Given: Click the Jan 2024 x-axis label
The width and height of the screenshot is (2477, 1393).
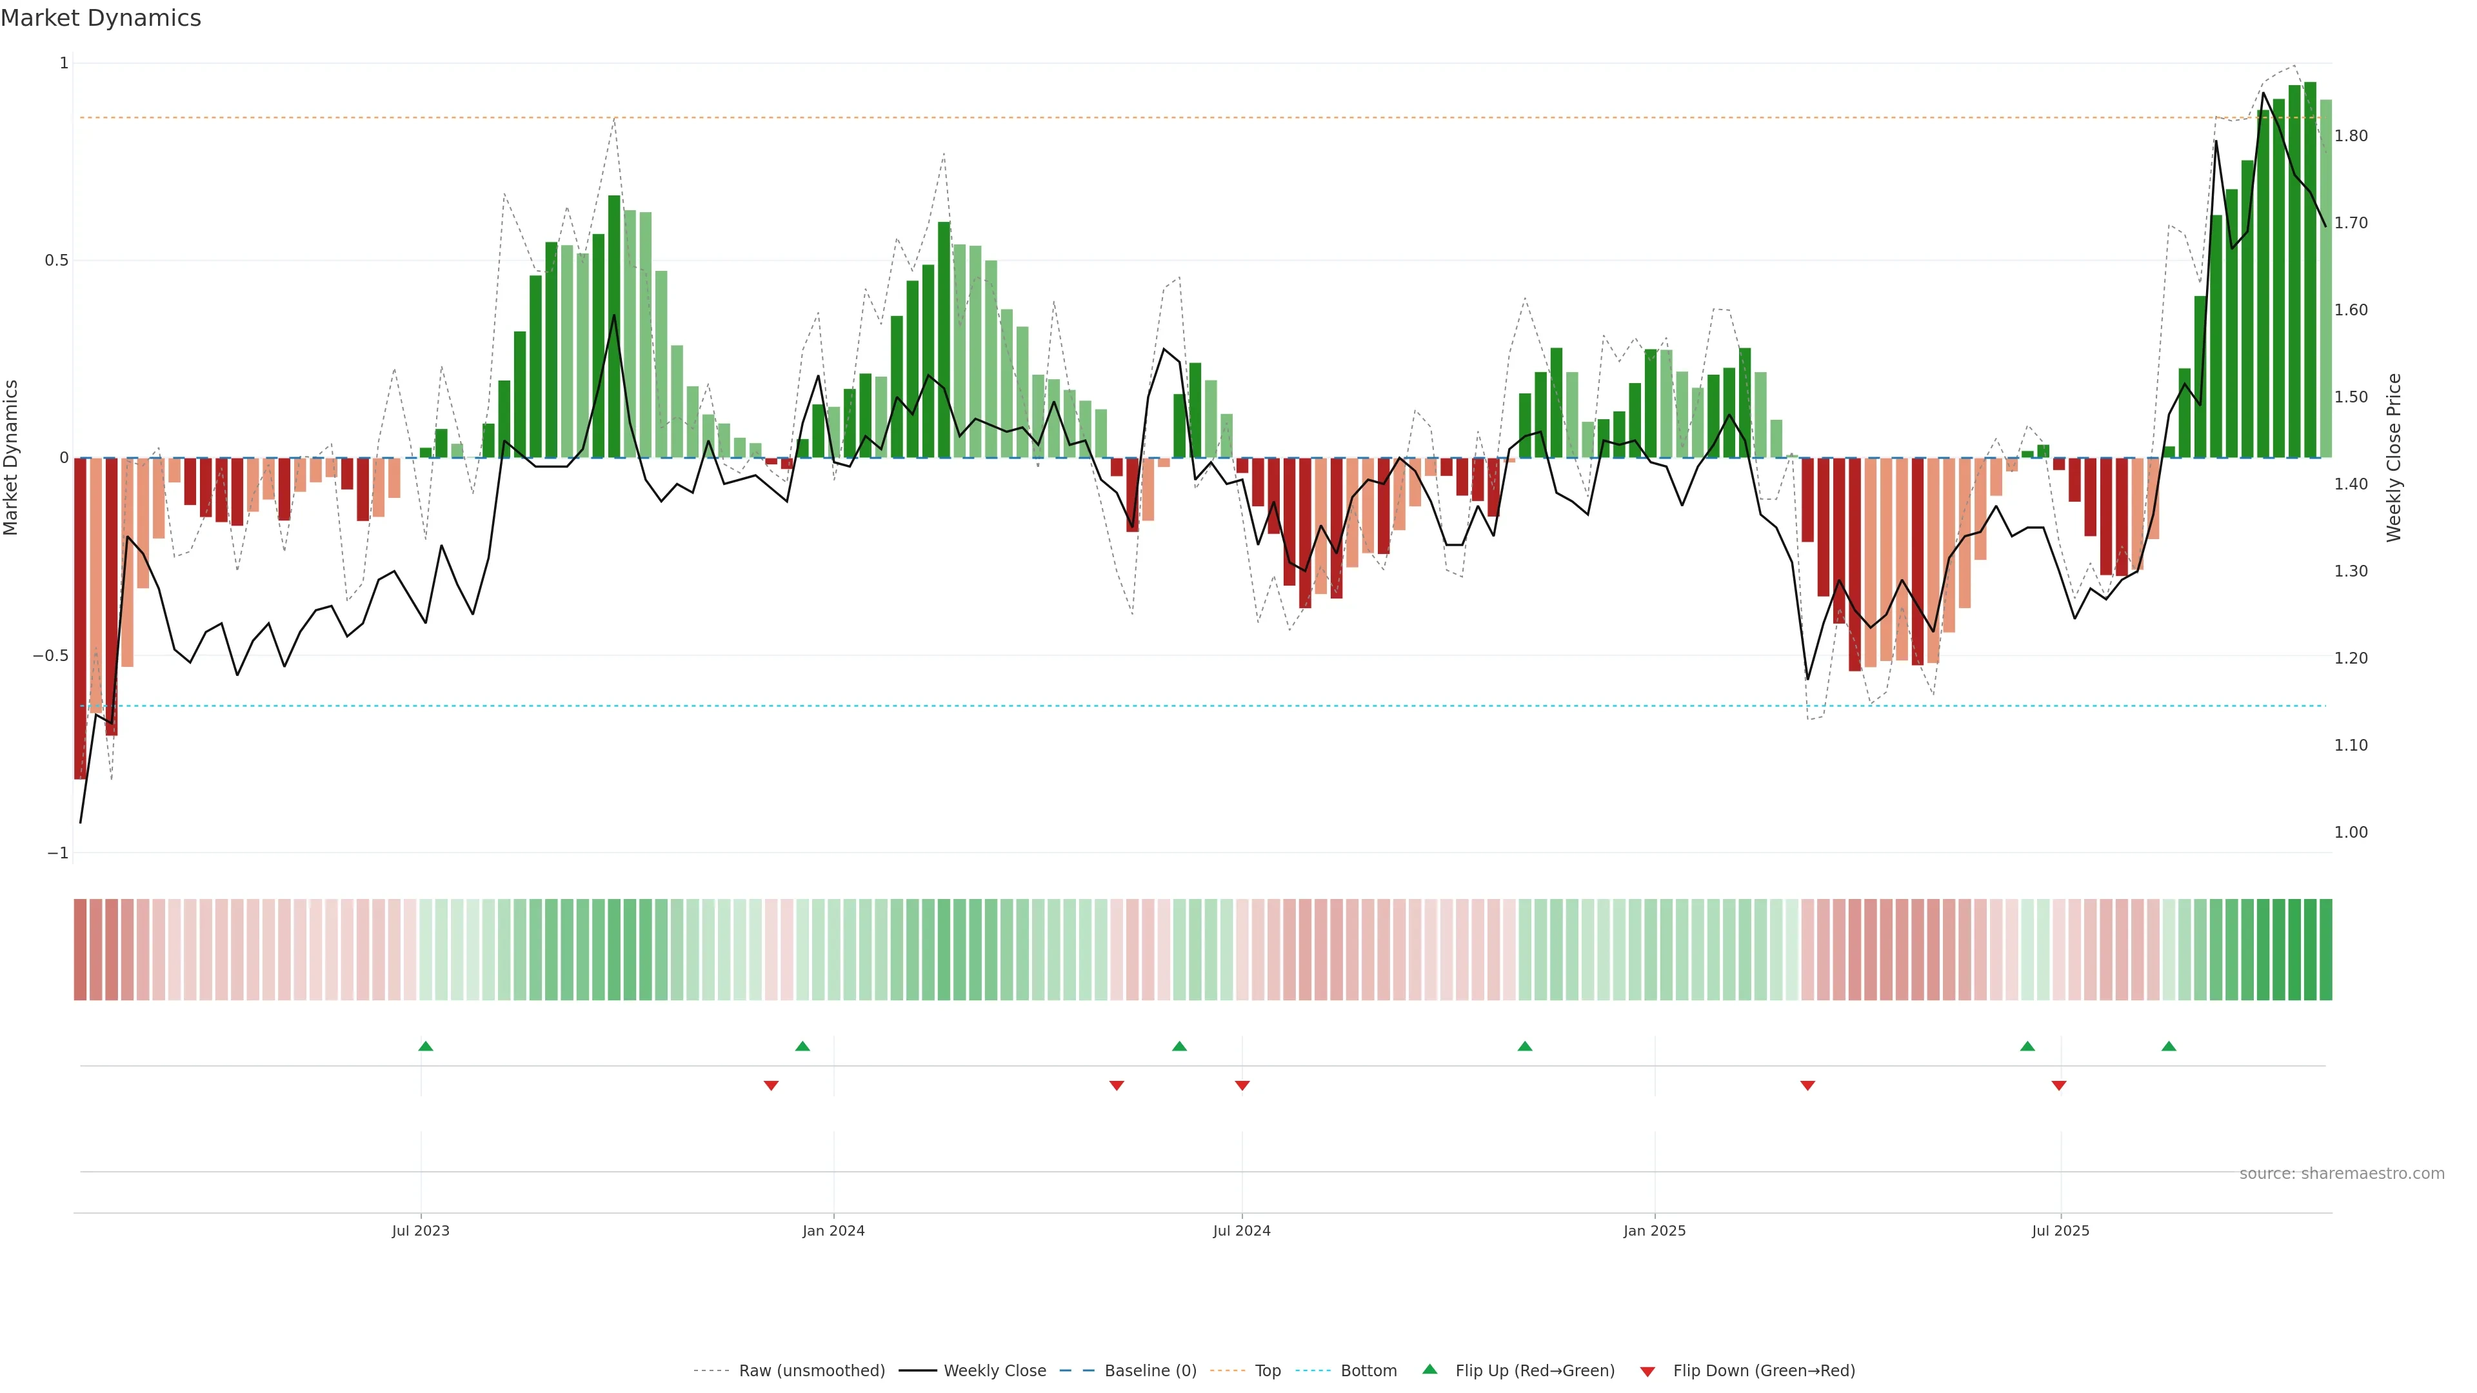Looking at the screenshot, I should 833,1230.
